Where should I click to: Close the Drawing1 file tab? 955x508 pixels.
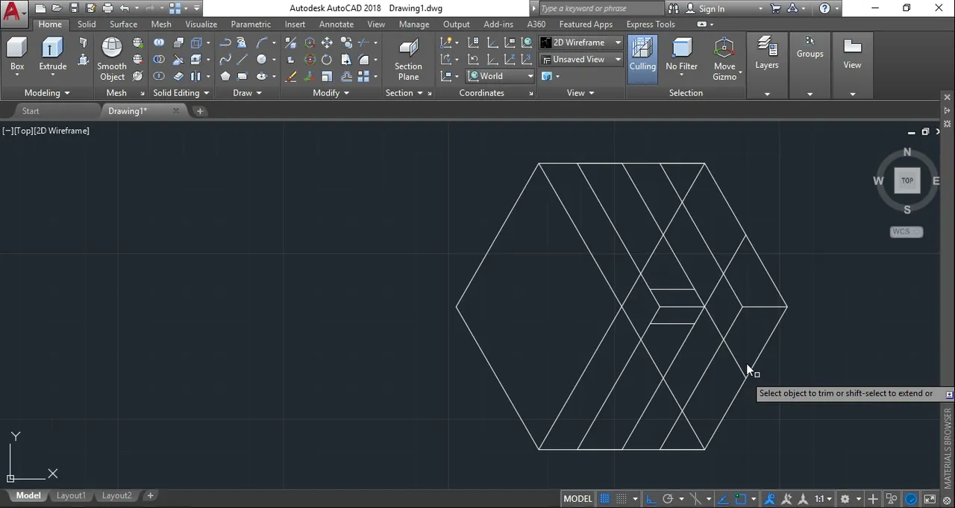(x=176, y=110)
